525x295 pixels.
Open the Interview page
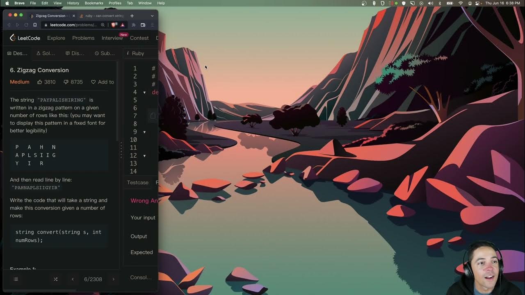(112, 38)
